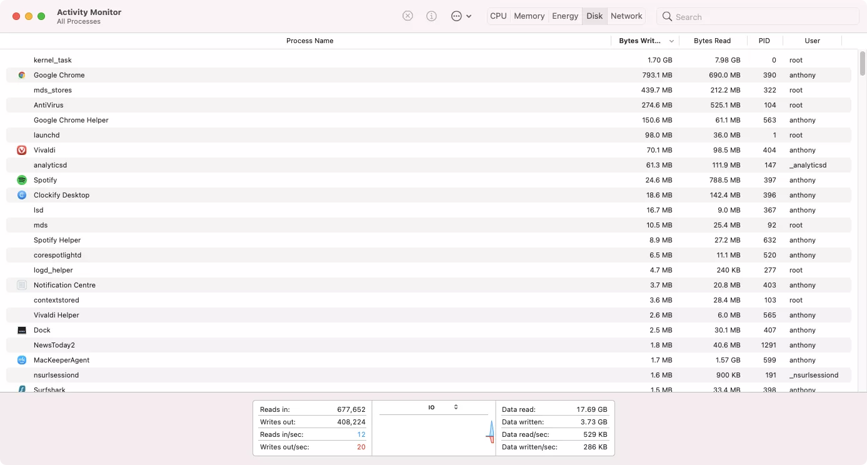
Task: Click the MacKeeperAgent icon
Action: click(22, 360)
